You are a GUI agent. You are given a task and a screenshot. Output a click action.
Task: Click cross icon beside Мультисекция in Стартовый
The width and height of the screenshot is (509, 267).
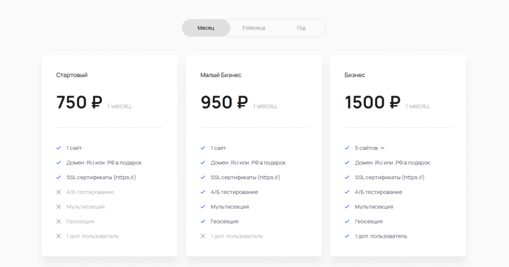[x=59, y=207]
